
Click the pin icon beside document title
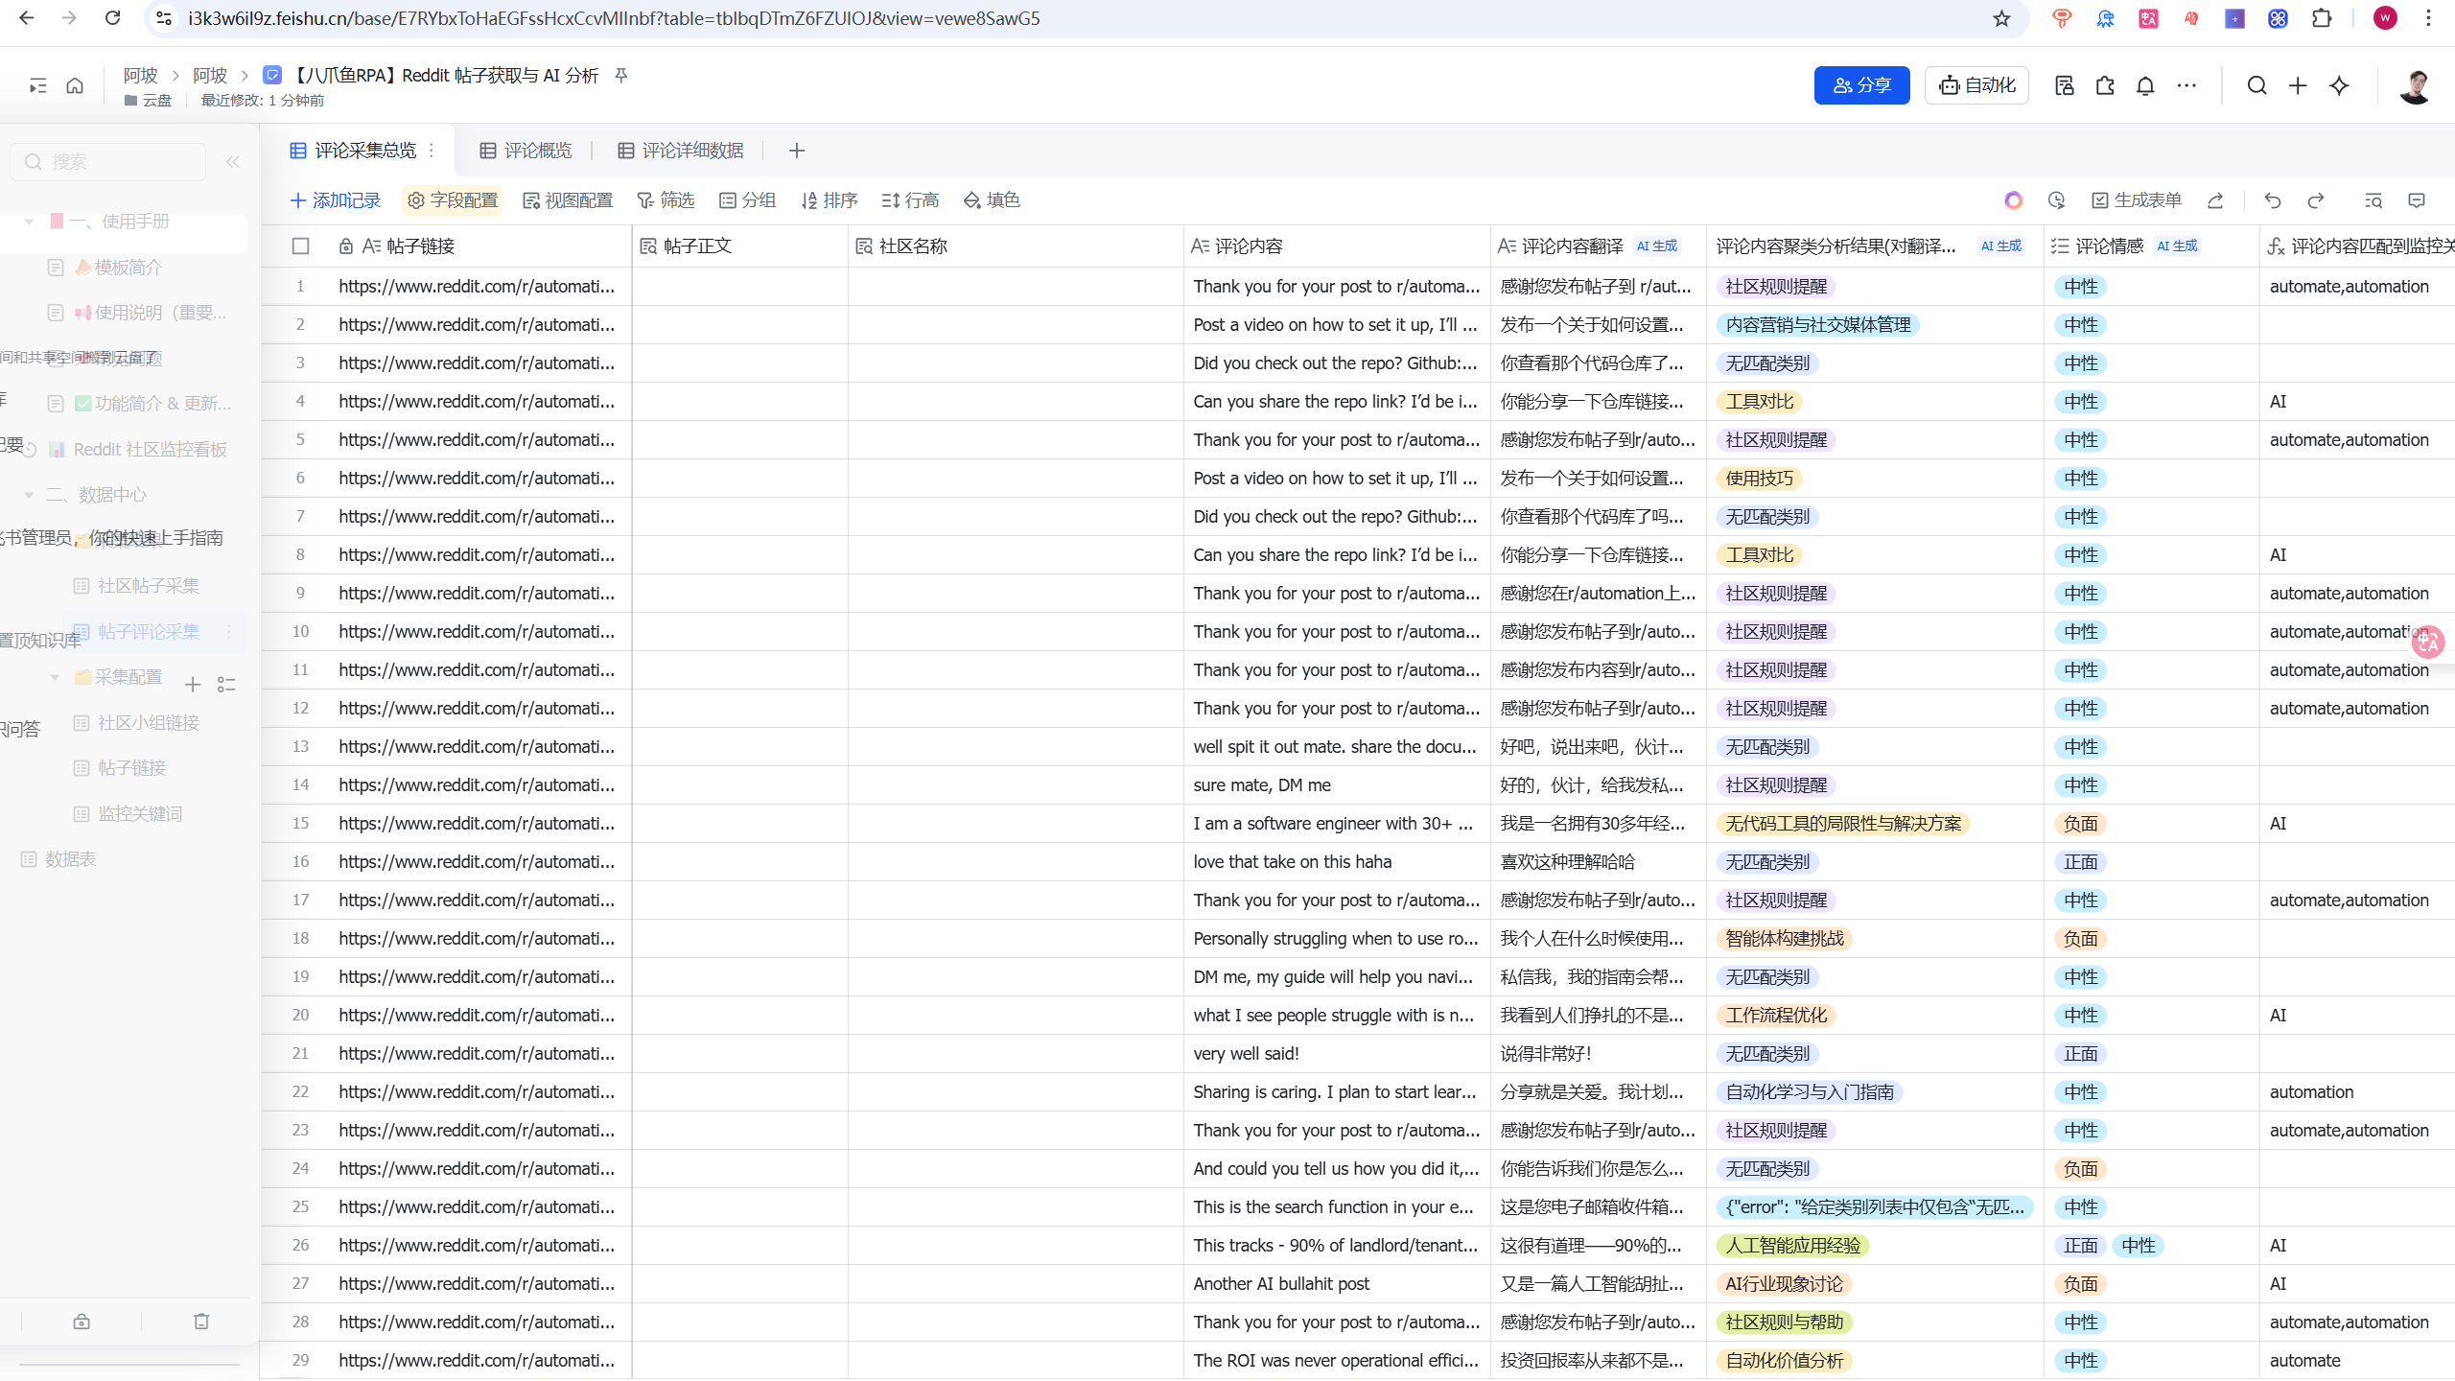tap(621, 75)
